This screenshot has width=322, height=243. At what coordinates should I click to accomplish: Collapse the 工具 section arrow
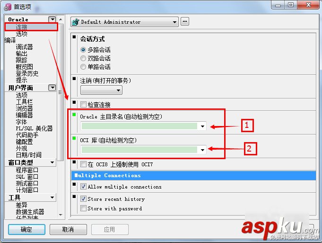pyautogui.click(x=52, y=198)
